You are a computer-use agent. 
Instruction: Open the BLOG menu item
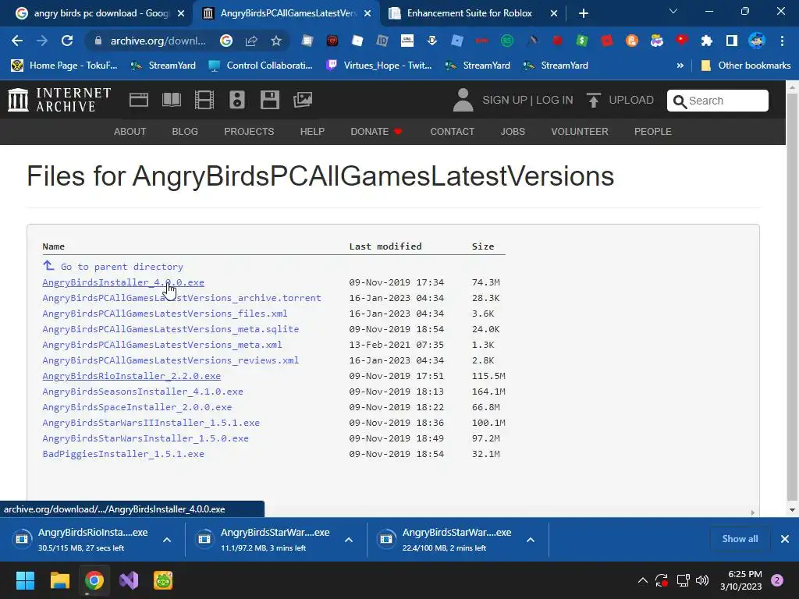point(185,131)
